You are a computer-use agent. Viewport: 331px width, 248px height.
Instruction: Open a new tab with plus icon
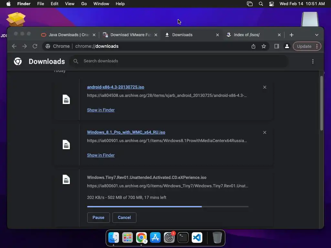point(292,35)
